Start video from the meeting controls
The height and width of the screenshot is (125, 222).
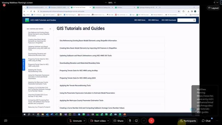point(98,121)
